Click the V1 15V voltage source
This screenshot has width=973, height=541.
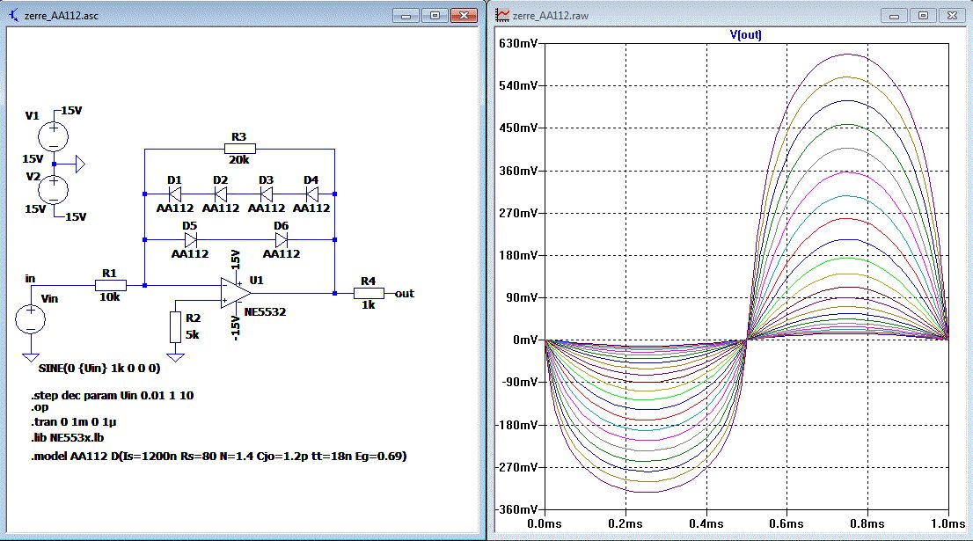55,135
